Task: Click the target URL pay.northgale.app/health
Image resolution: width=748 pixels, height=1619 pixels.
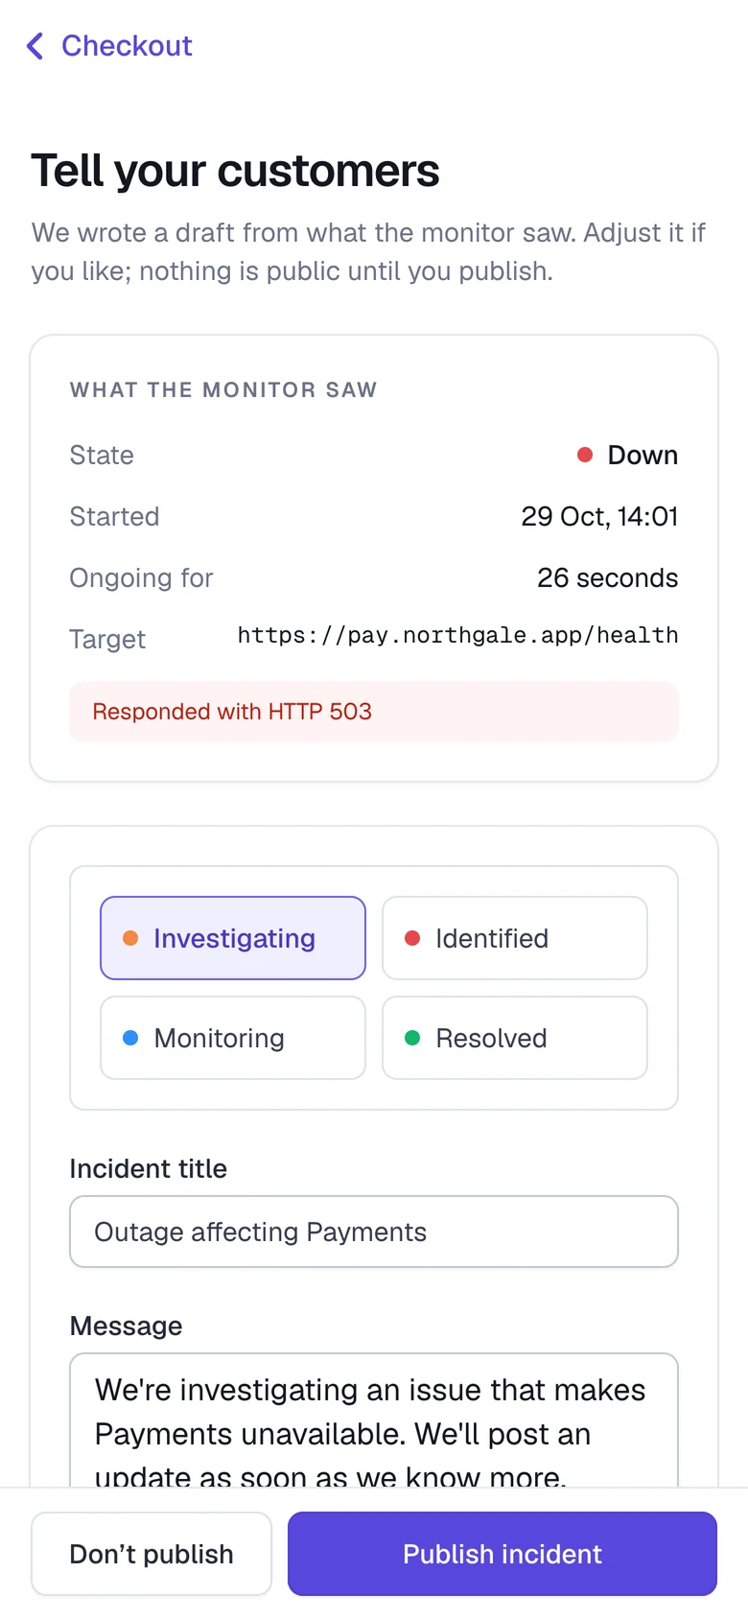Action: pyautogui.click(x=457, y=635)
